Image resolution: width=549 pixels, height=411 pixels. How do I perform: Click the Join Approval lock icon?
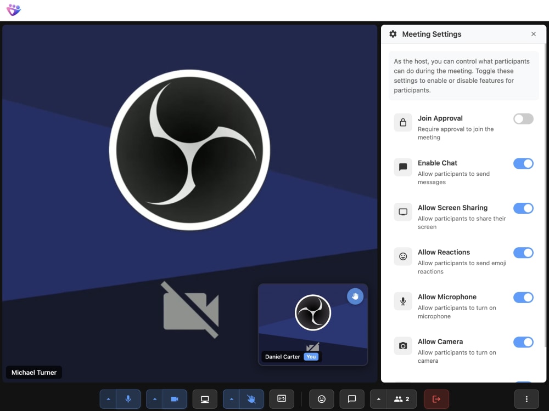click(x=403, y=122)
